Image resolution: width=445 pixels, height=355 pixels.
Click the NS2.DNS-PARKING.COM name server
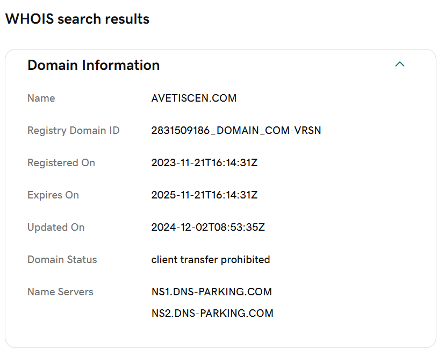(x=213, y=313)
